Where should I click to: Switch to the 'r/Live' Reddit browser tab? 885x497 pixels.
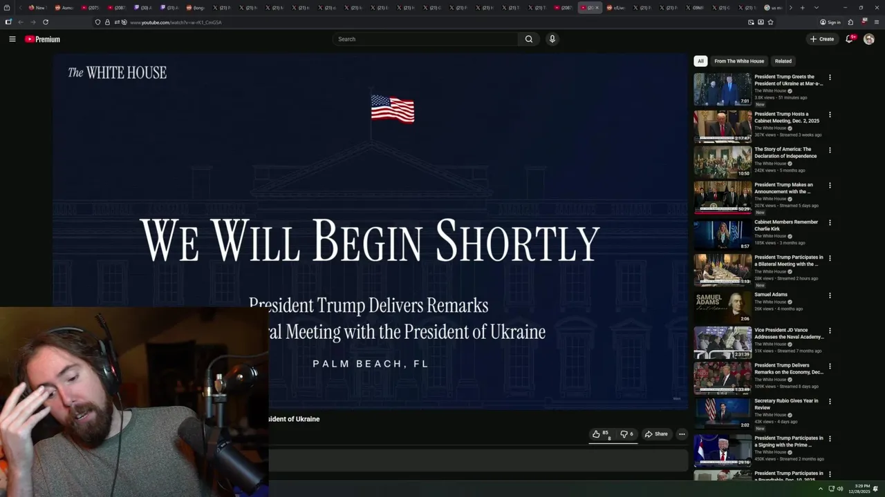tap(617, 8)
